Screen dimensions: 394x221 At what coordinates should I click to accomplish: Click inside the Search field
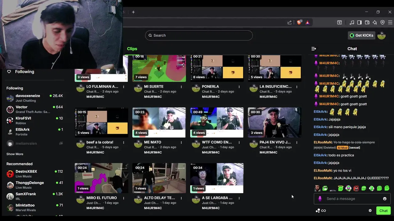coord(199,35)
